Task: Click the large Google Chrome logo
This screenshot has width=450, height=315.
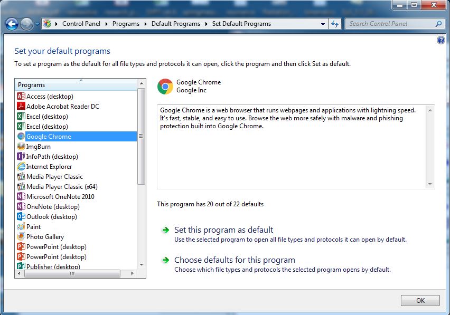Action: 165,87
